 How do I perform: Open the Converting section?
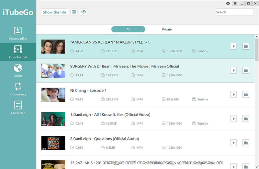(x=18, y=89)
